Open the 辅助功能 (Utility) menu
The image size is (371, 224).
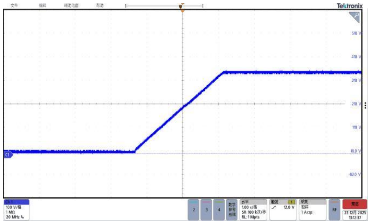click(71, 5)
